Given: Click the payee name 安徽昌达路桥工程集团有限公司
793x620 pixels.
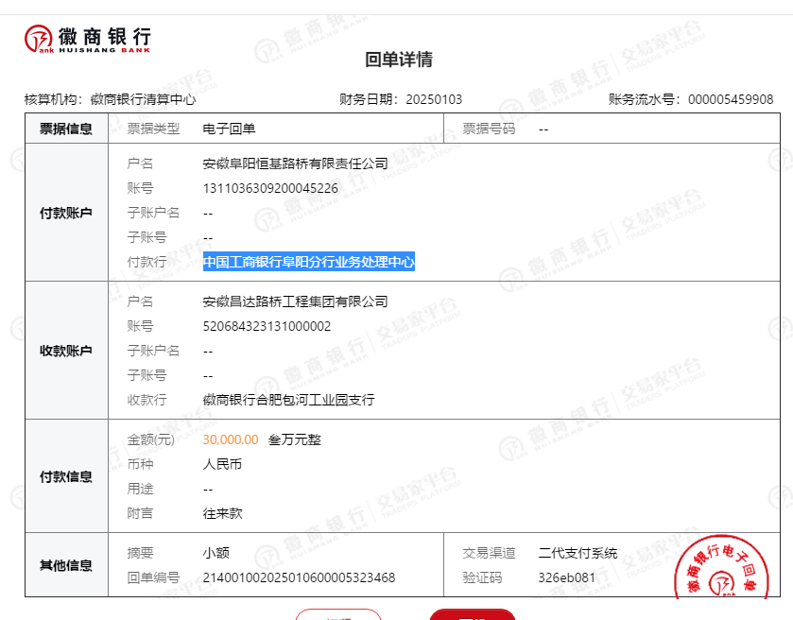Looking at the screenshot, I should coord(295,301).
